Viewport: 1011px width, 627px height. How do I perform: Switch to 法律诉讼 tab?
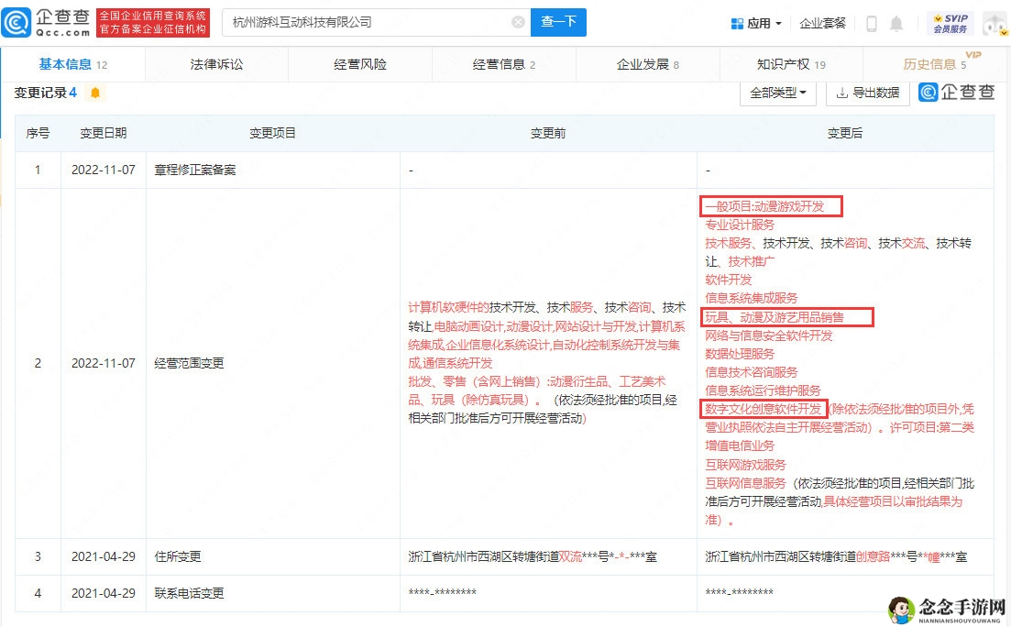tap(216, 64)
